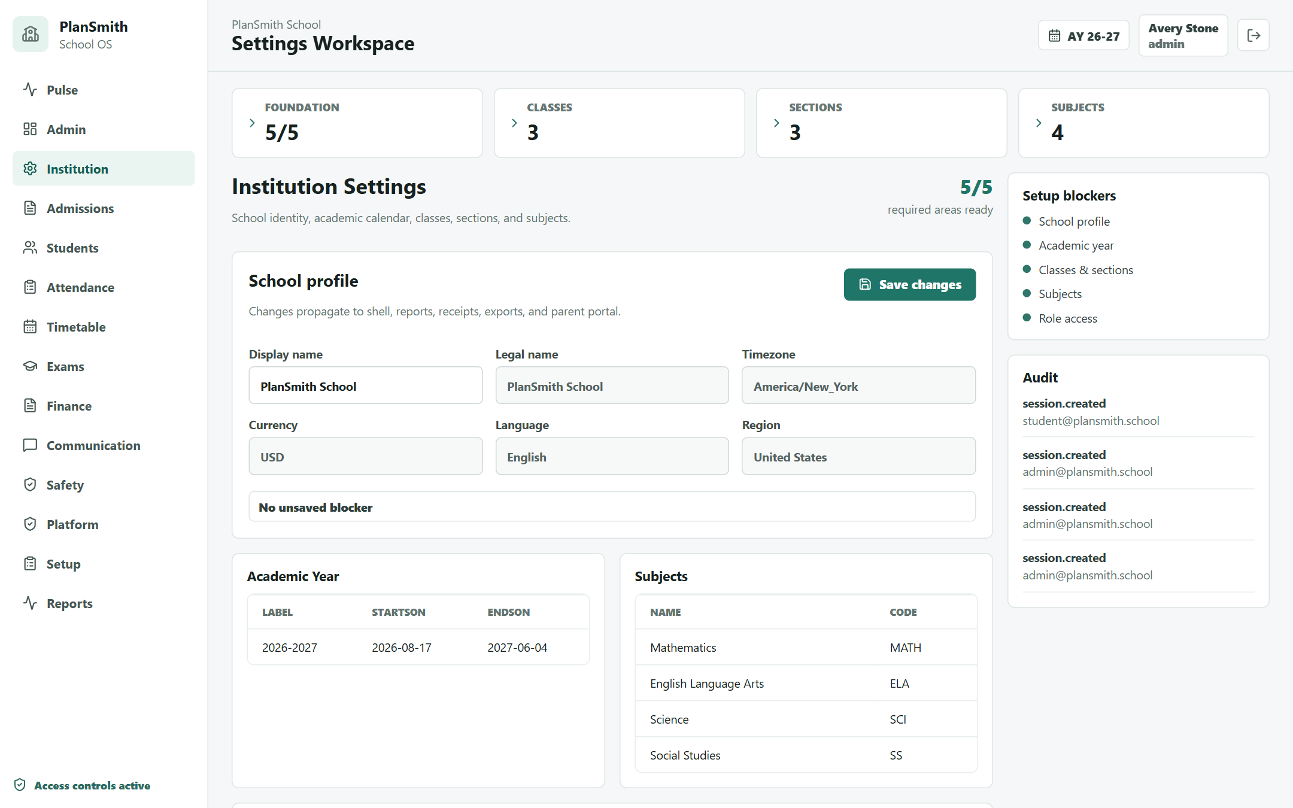Open the Pulse page

coord(104,90)
